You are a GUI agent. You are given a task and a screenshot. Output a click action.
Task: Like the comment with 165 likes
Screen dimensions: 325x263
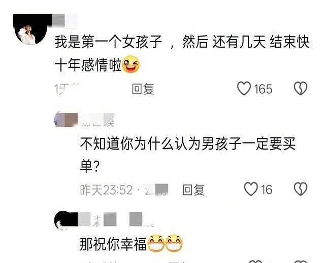[x=244, y=89]
